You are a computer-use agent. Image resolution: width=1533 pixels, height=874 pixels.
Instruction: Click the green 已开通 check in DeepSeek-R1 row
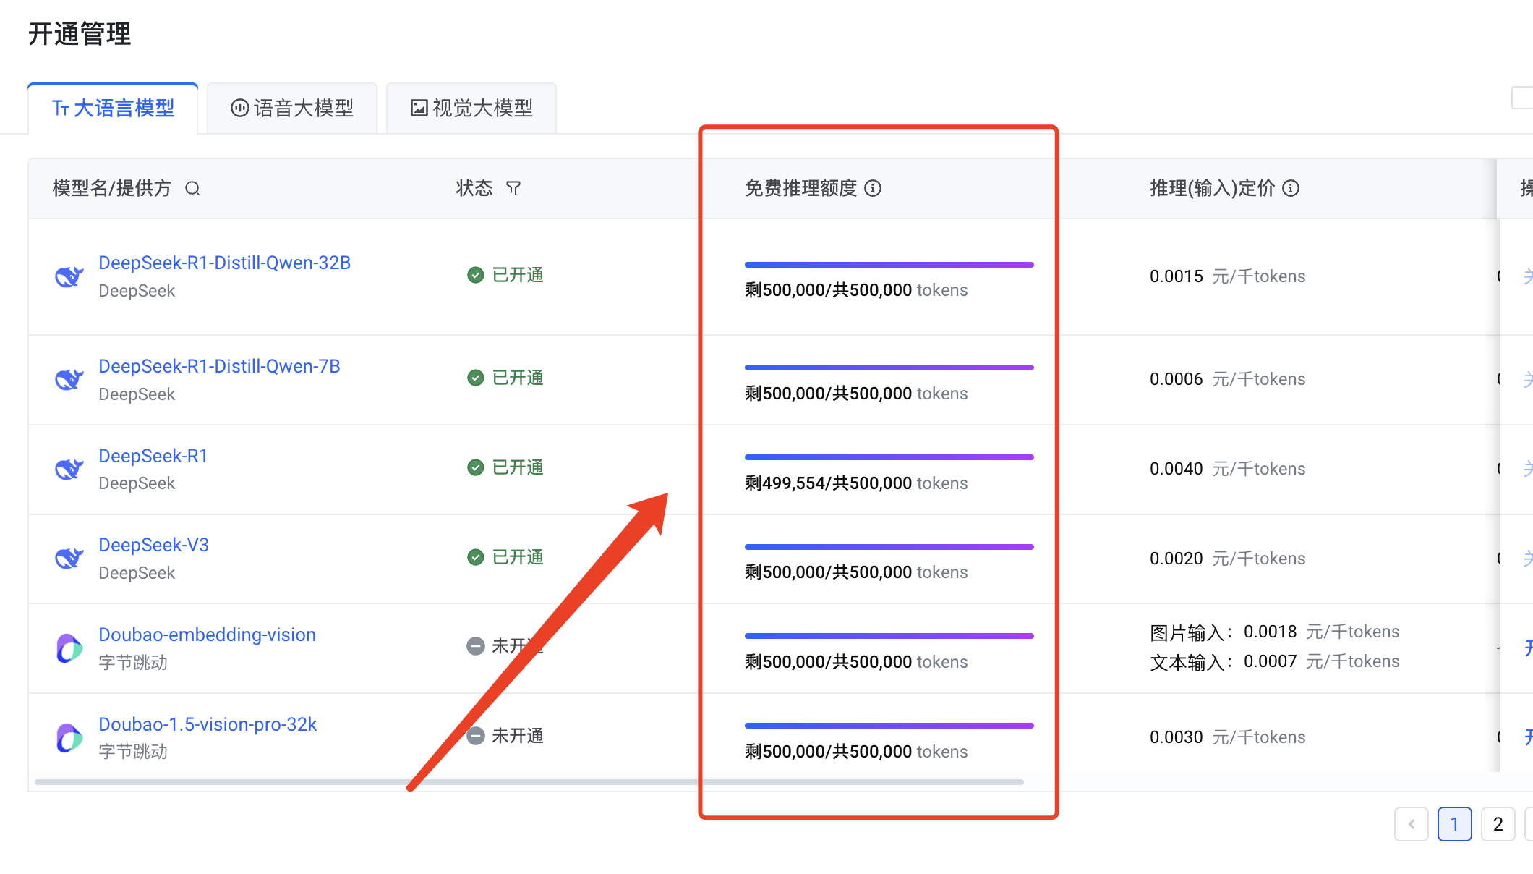pyautogui.click(x=475, y=467)
